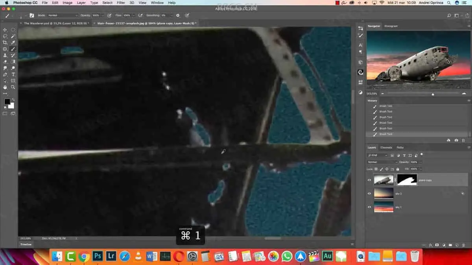The height and width of the screenshot is (265, 472).
Task: Select the Horizontal Type tool
Action: [x=13, y=74]
